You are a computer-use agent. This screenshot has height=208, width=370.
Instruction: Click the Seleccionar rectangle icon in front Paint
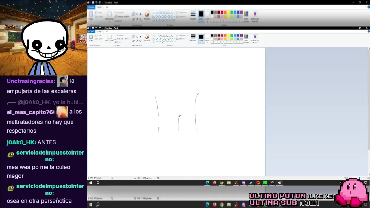109,37
